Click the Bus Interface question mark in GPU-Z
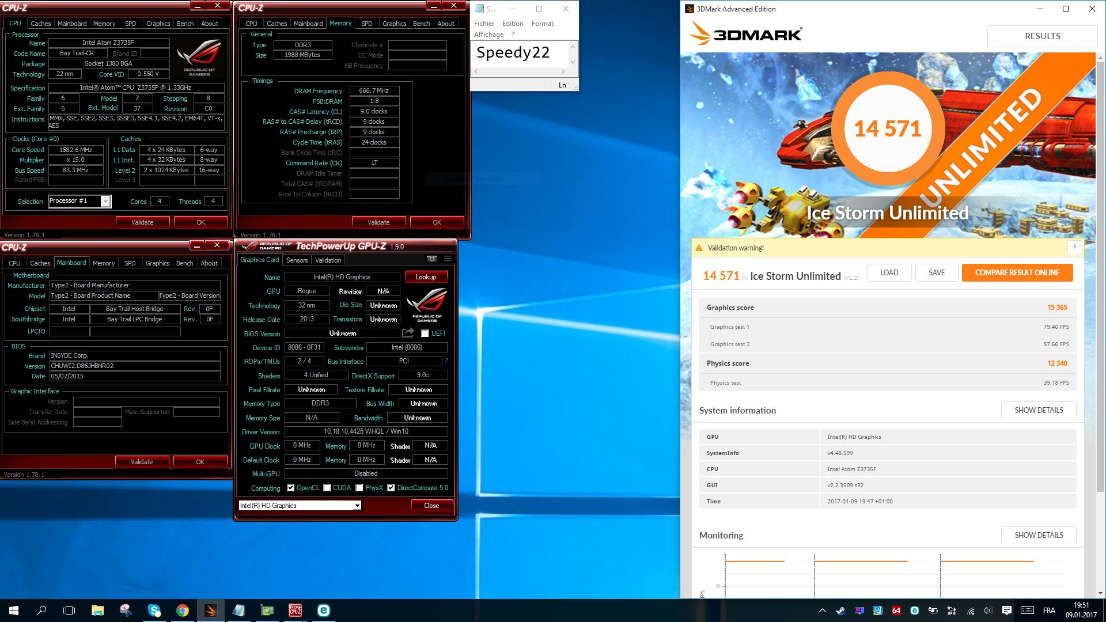This screenshot has width=1106, height=622. [x=446, y=361]
